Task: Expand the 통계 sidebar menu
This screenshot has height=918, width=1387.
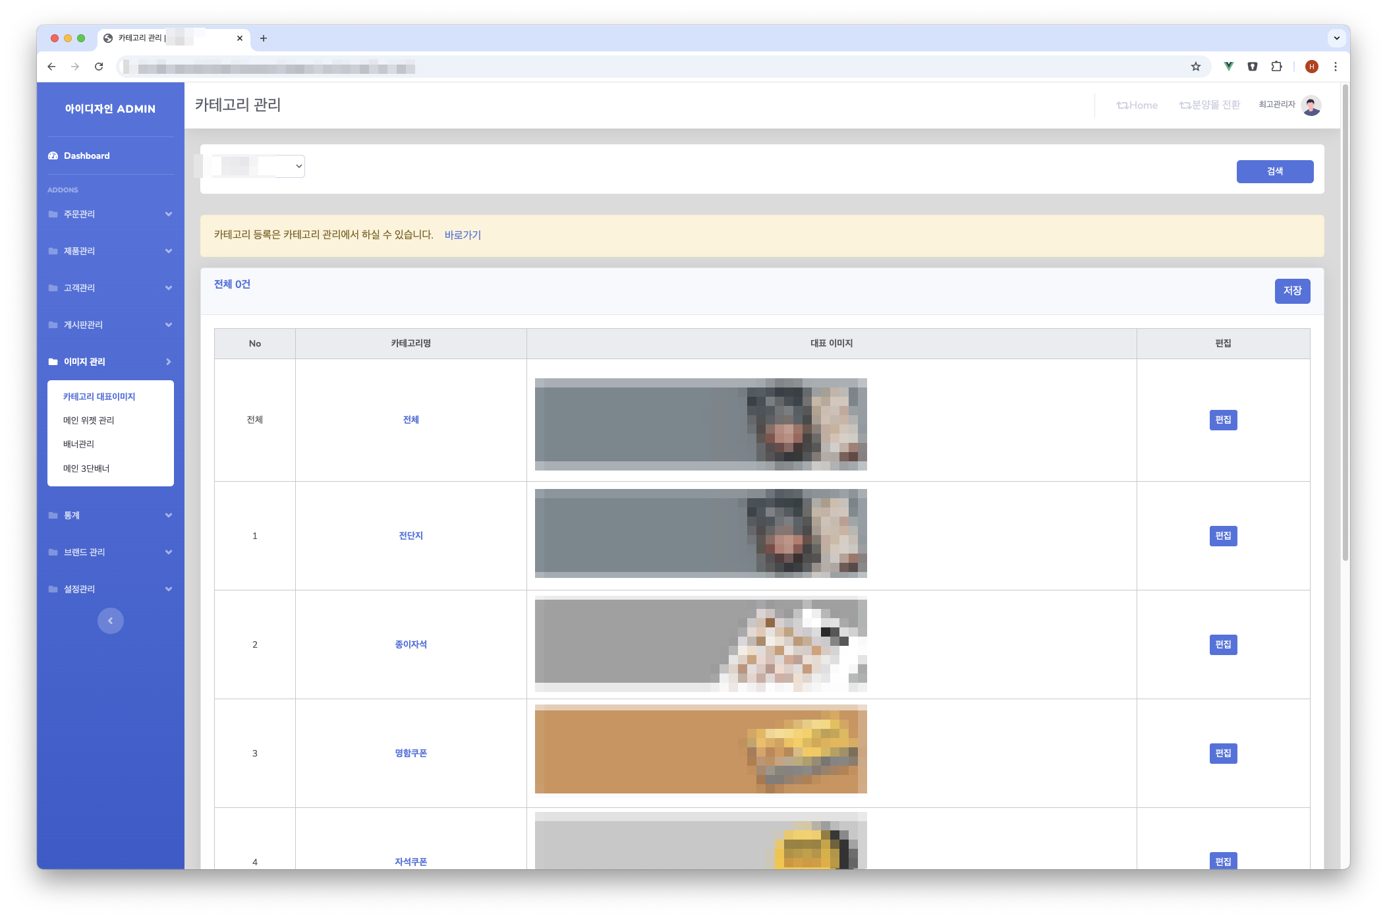Action: click(x=111, y=515)
